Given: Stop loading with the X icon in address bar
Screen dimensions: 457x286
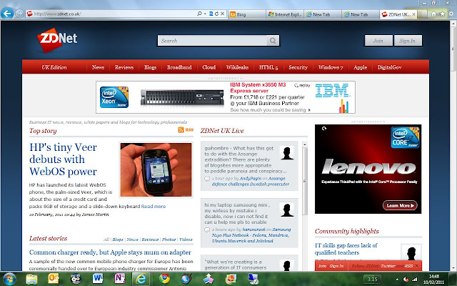Looking at the screenshot, I should [x=222, y=14].
